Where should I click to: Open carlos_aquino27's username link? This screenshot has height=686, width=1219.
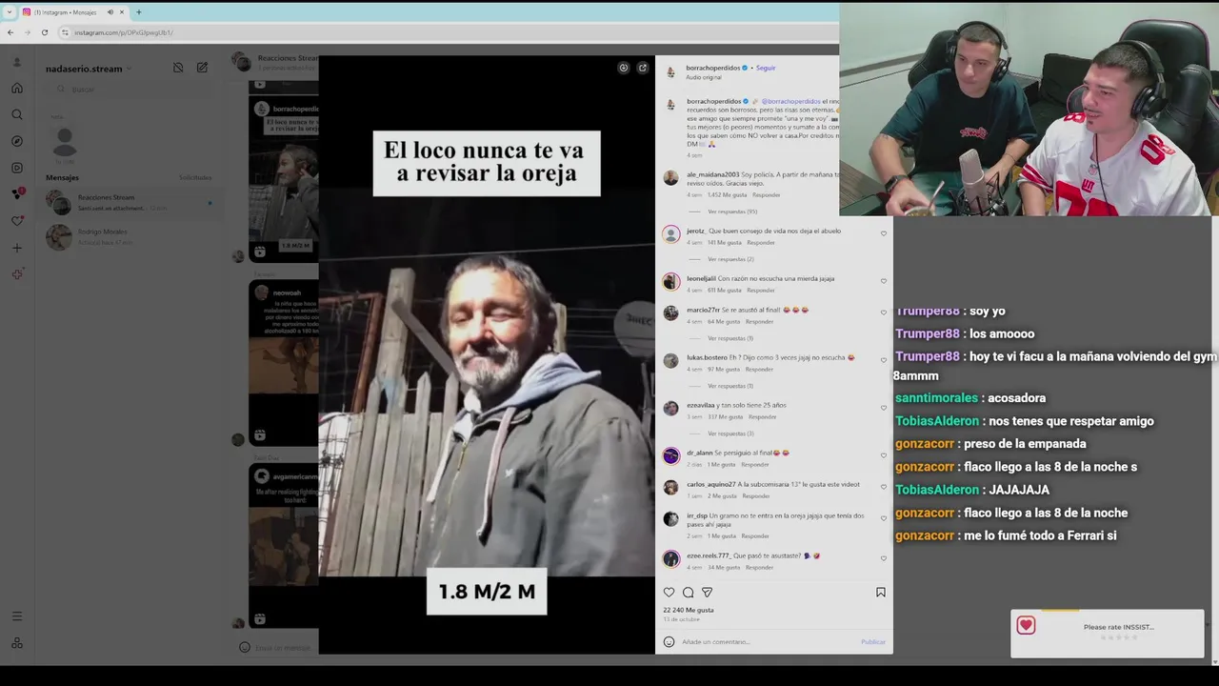click(710, 484)
